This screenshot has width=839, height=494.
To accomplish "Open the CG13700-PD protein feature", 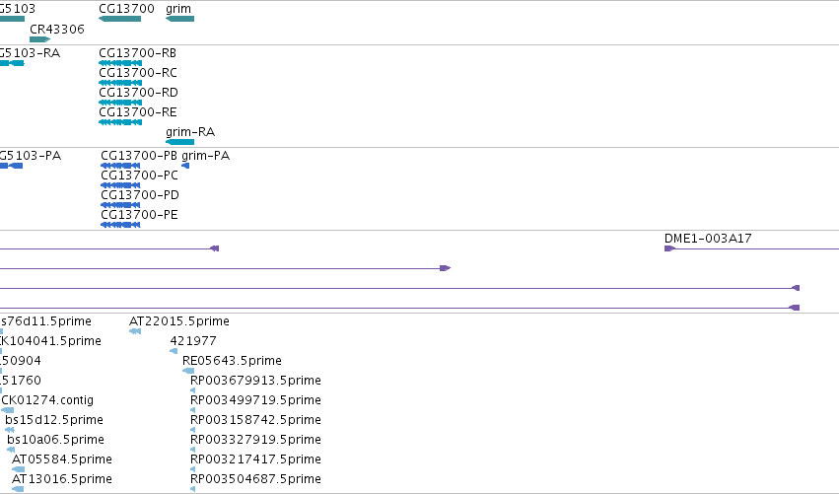I will tap(120, 205).
